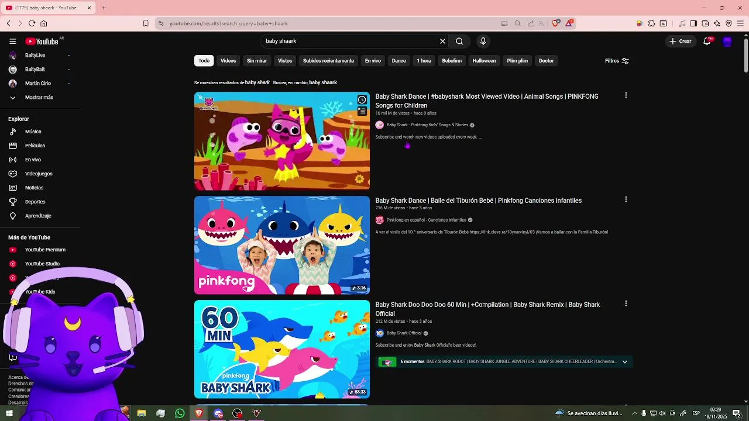Select the Subidos recientemente chip
The image size is (749, 421).
pyautogui.click(x=328, y=61)
